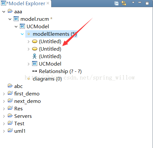This screenshot has height=148, width=153.
Task: Expand the nested UCModel node
Action: 29,64
